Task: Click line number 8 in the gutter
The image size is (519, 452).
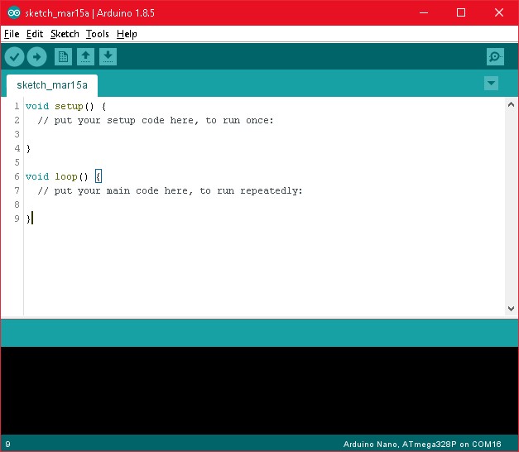Action: (x=17, y=204)
